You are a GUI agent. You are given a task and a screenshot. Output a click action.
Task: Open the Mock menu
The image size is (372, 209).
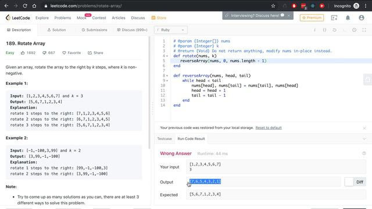tap(81, 18)
